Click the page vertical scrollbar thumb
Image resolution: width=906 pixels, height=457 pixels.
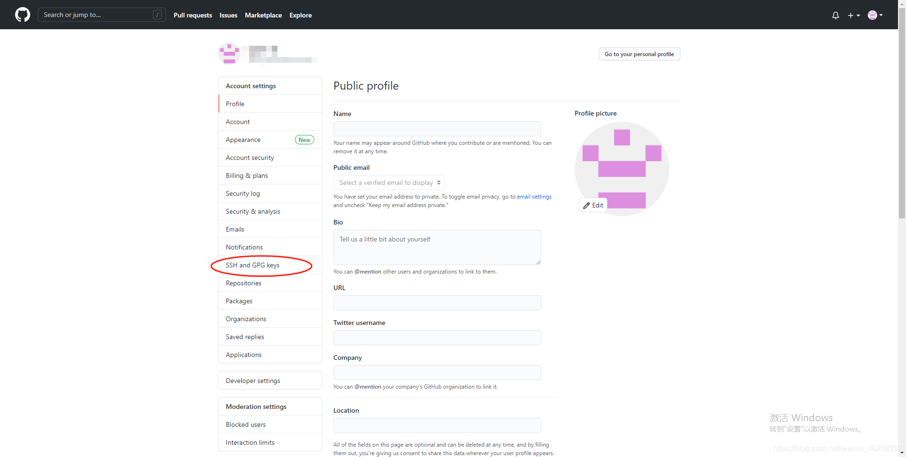(x=902, y=113)
